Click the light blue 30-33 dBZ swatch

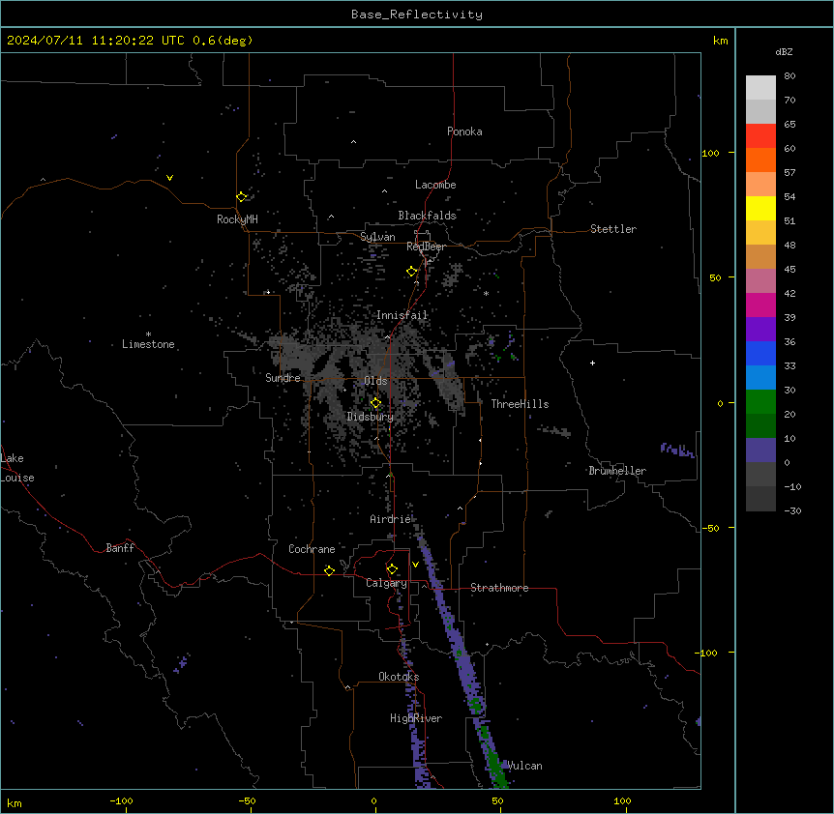(760, 378)
